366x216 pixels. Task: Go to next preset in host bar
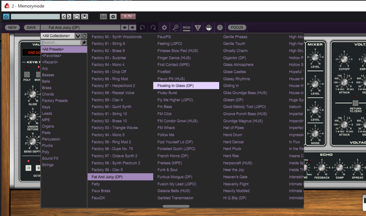(x=69, y=16)
